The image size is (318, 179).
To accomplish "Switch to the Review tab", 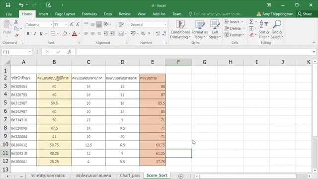I will coord(125,14).
